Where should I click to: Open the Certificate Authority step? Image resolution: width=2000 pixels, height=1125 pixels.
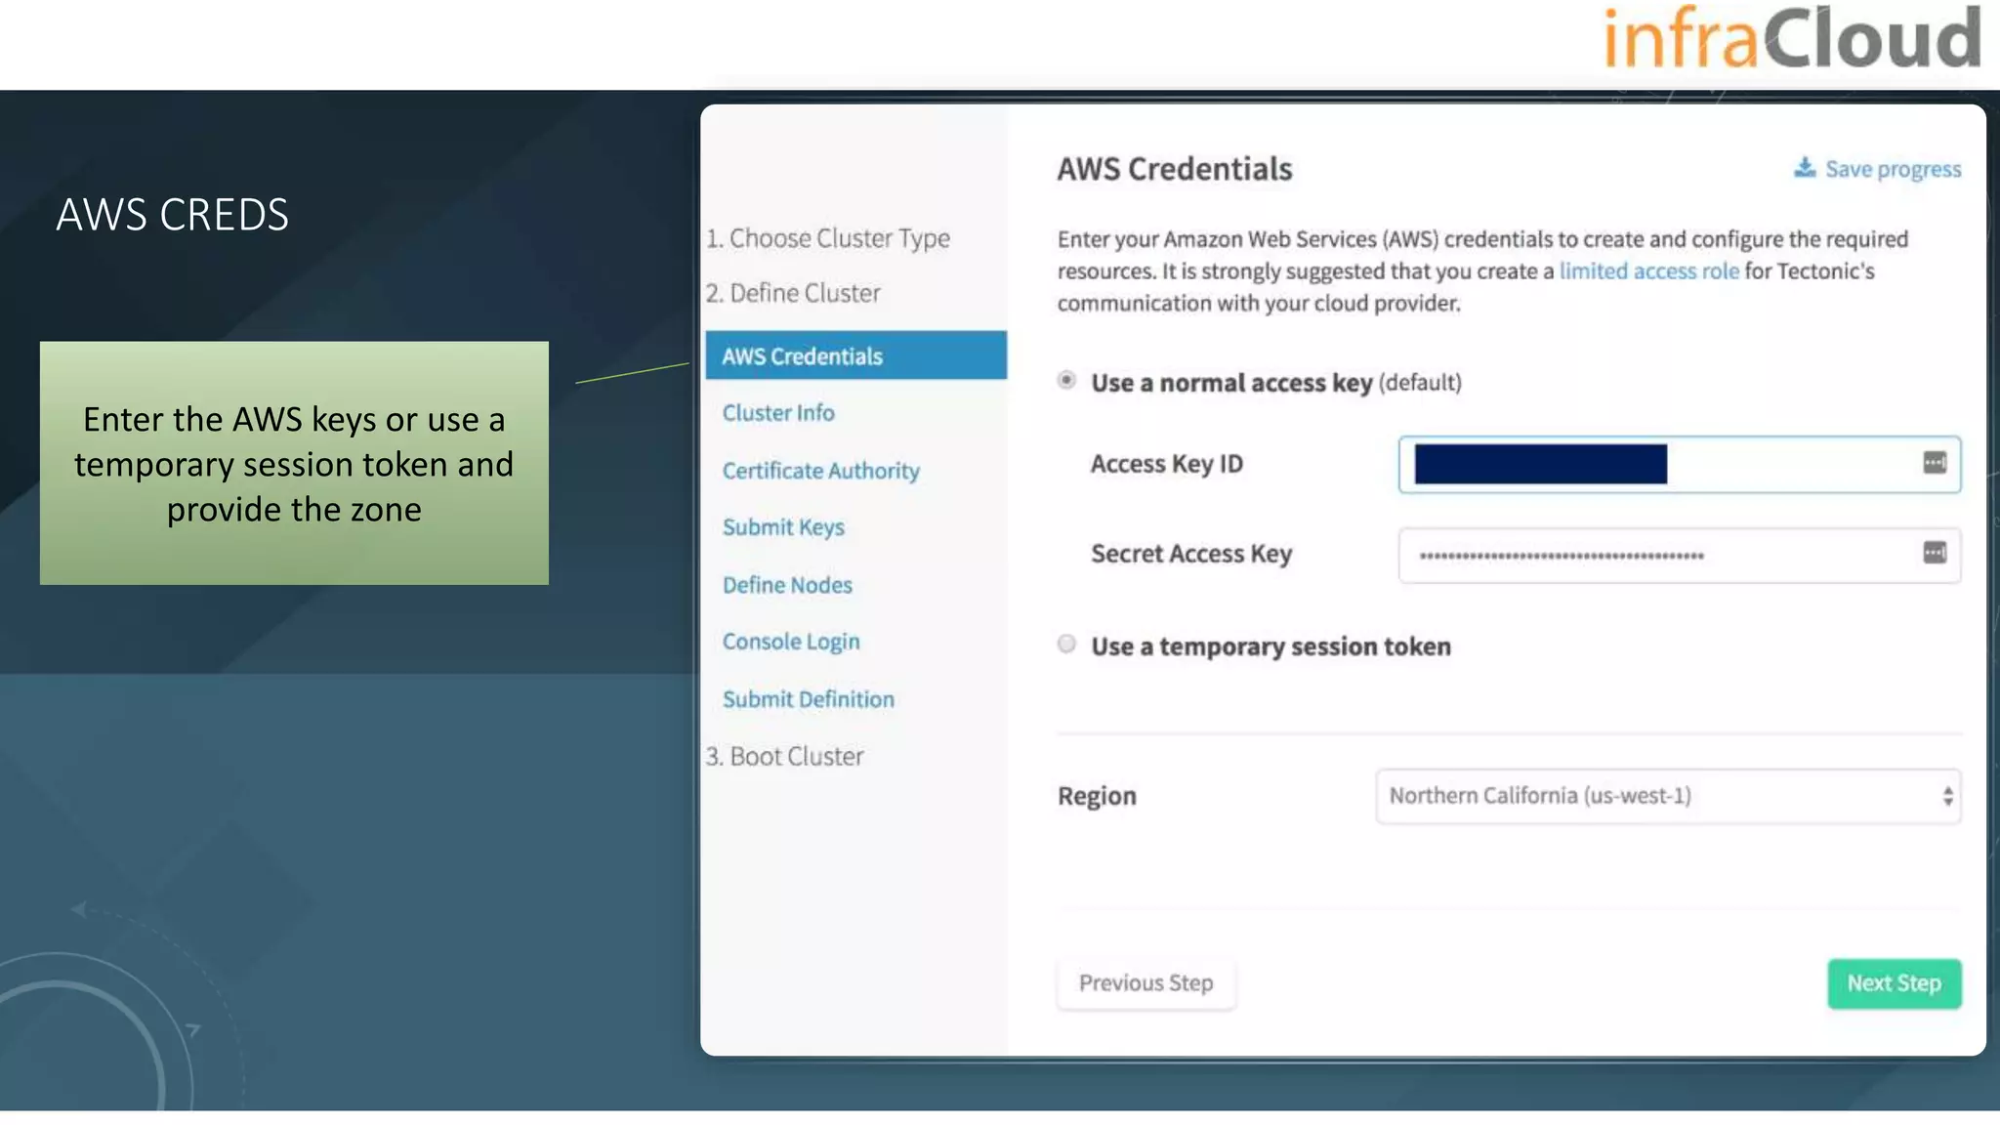(821, 471)
